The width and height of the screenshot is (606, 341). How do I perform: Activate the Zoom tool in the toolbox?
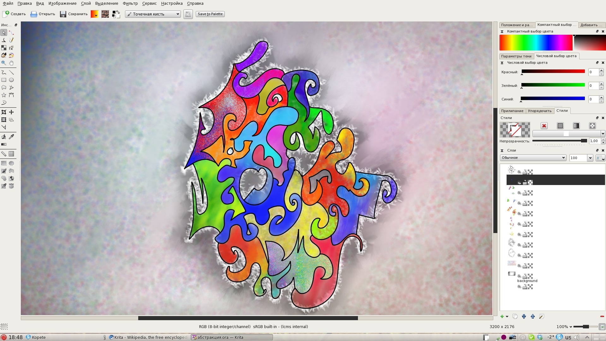pos(4,63)
